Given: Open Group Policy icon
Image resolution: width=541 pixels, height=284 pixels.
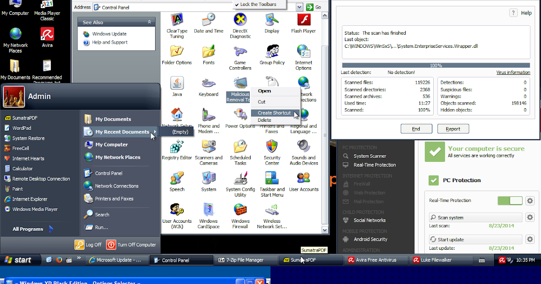Looking at the screenshot, I should pos(272,52).
